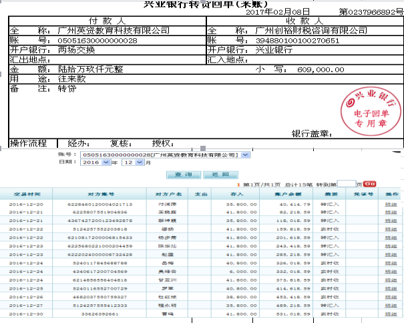Click the 转贷 remark text
Image resolution: width=404 pixels, height=323 pixels.
pyautogui.click(x=67, y=89)
